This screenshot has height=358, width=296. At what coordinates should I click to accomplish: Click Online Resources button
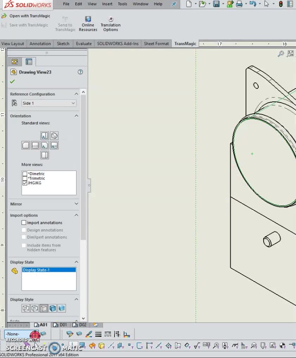click(88, 24)
